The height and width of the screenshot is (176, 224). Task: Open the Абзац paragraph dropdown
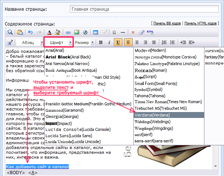click(30, 43)
